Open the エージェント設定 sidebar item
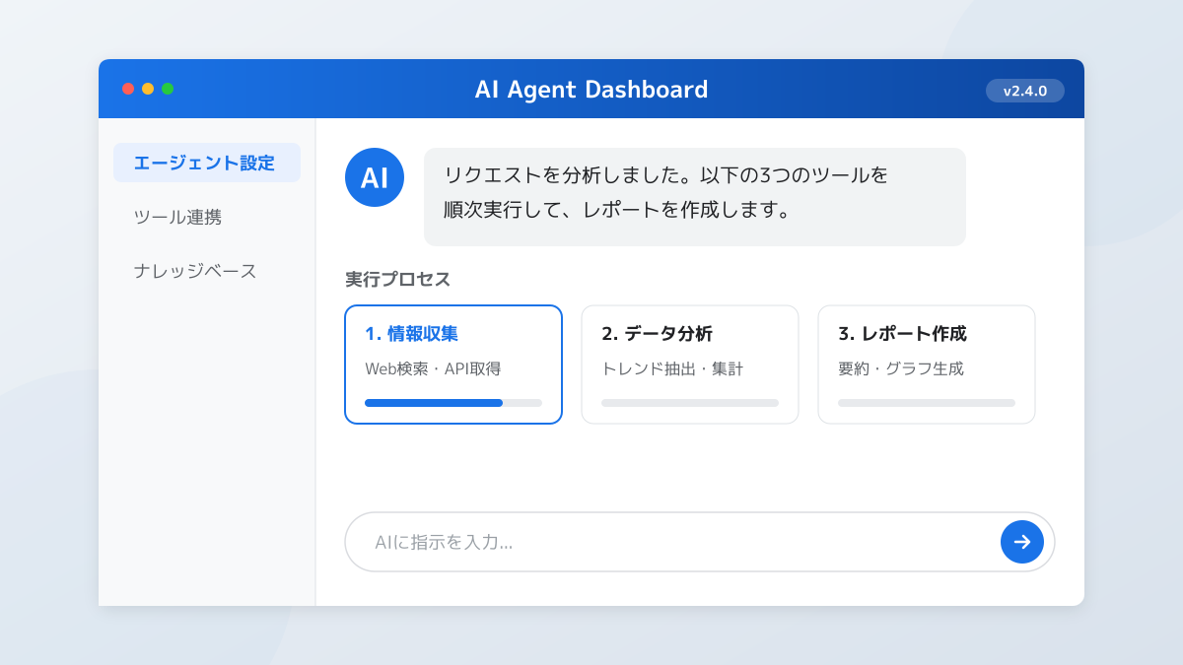 coord(206,163)
